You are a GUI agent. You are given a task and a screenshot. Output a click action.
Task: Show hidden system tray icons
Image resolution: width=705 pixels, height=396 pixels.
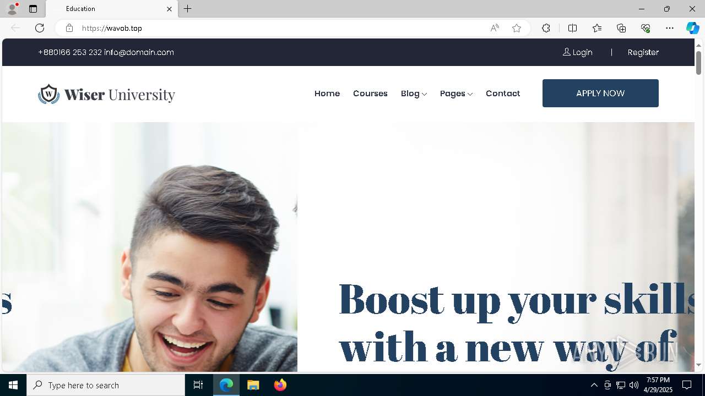point(594,385)
